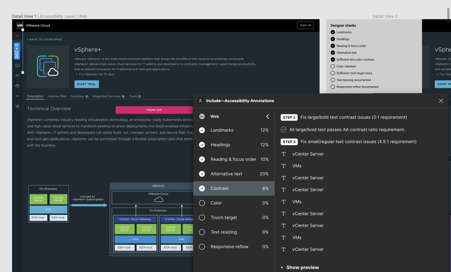Click the green checkmark under Step 2
This screenshot has width=451, height=272.
click(283, 129)
